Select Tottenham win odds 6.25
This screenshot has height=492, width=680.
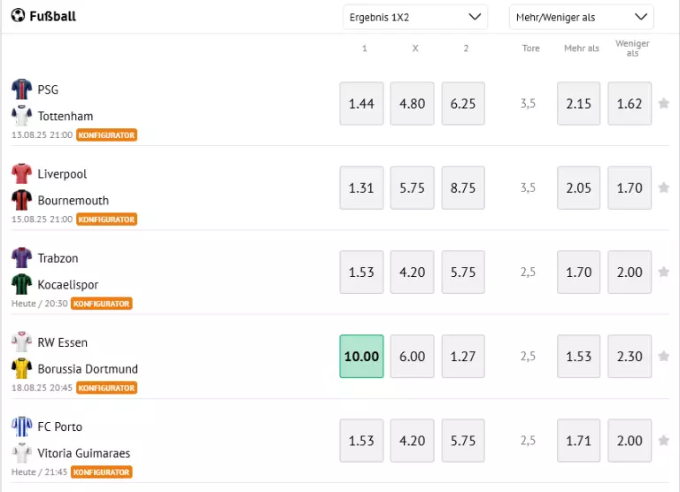coord(463,104)
